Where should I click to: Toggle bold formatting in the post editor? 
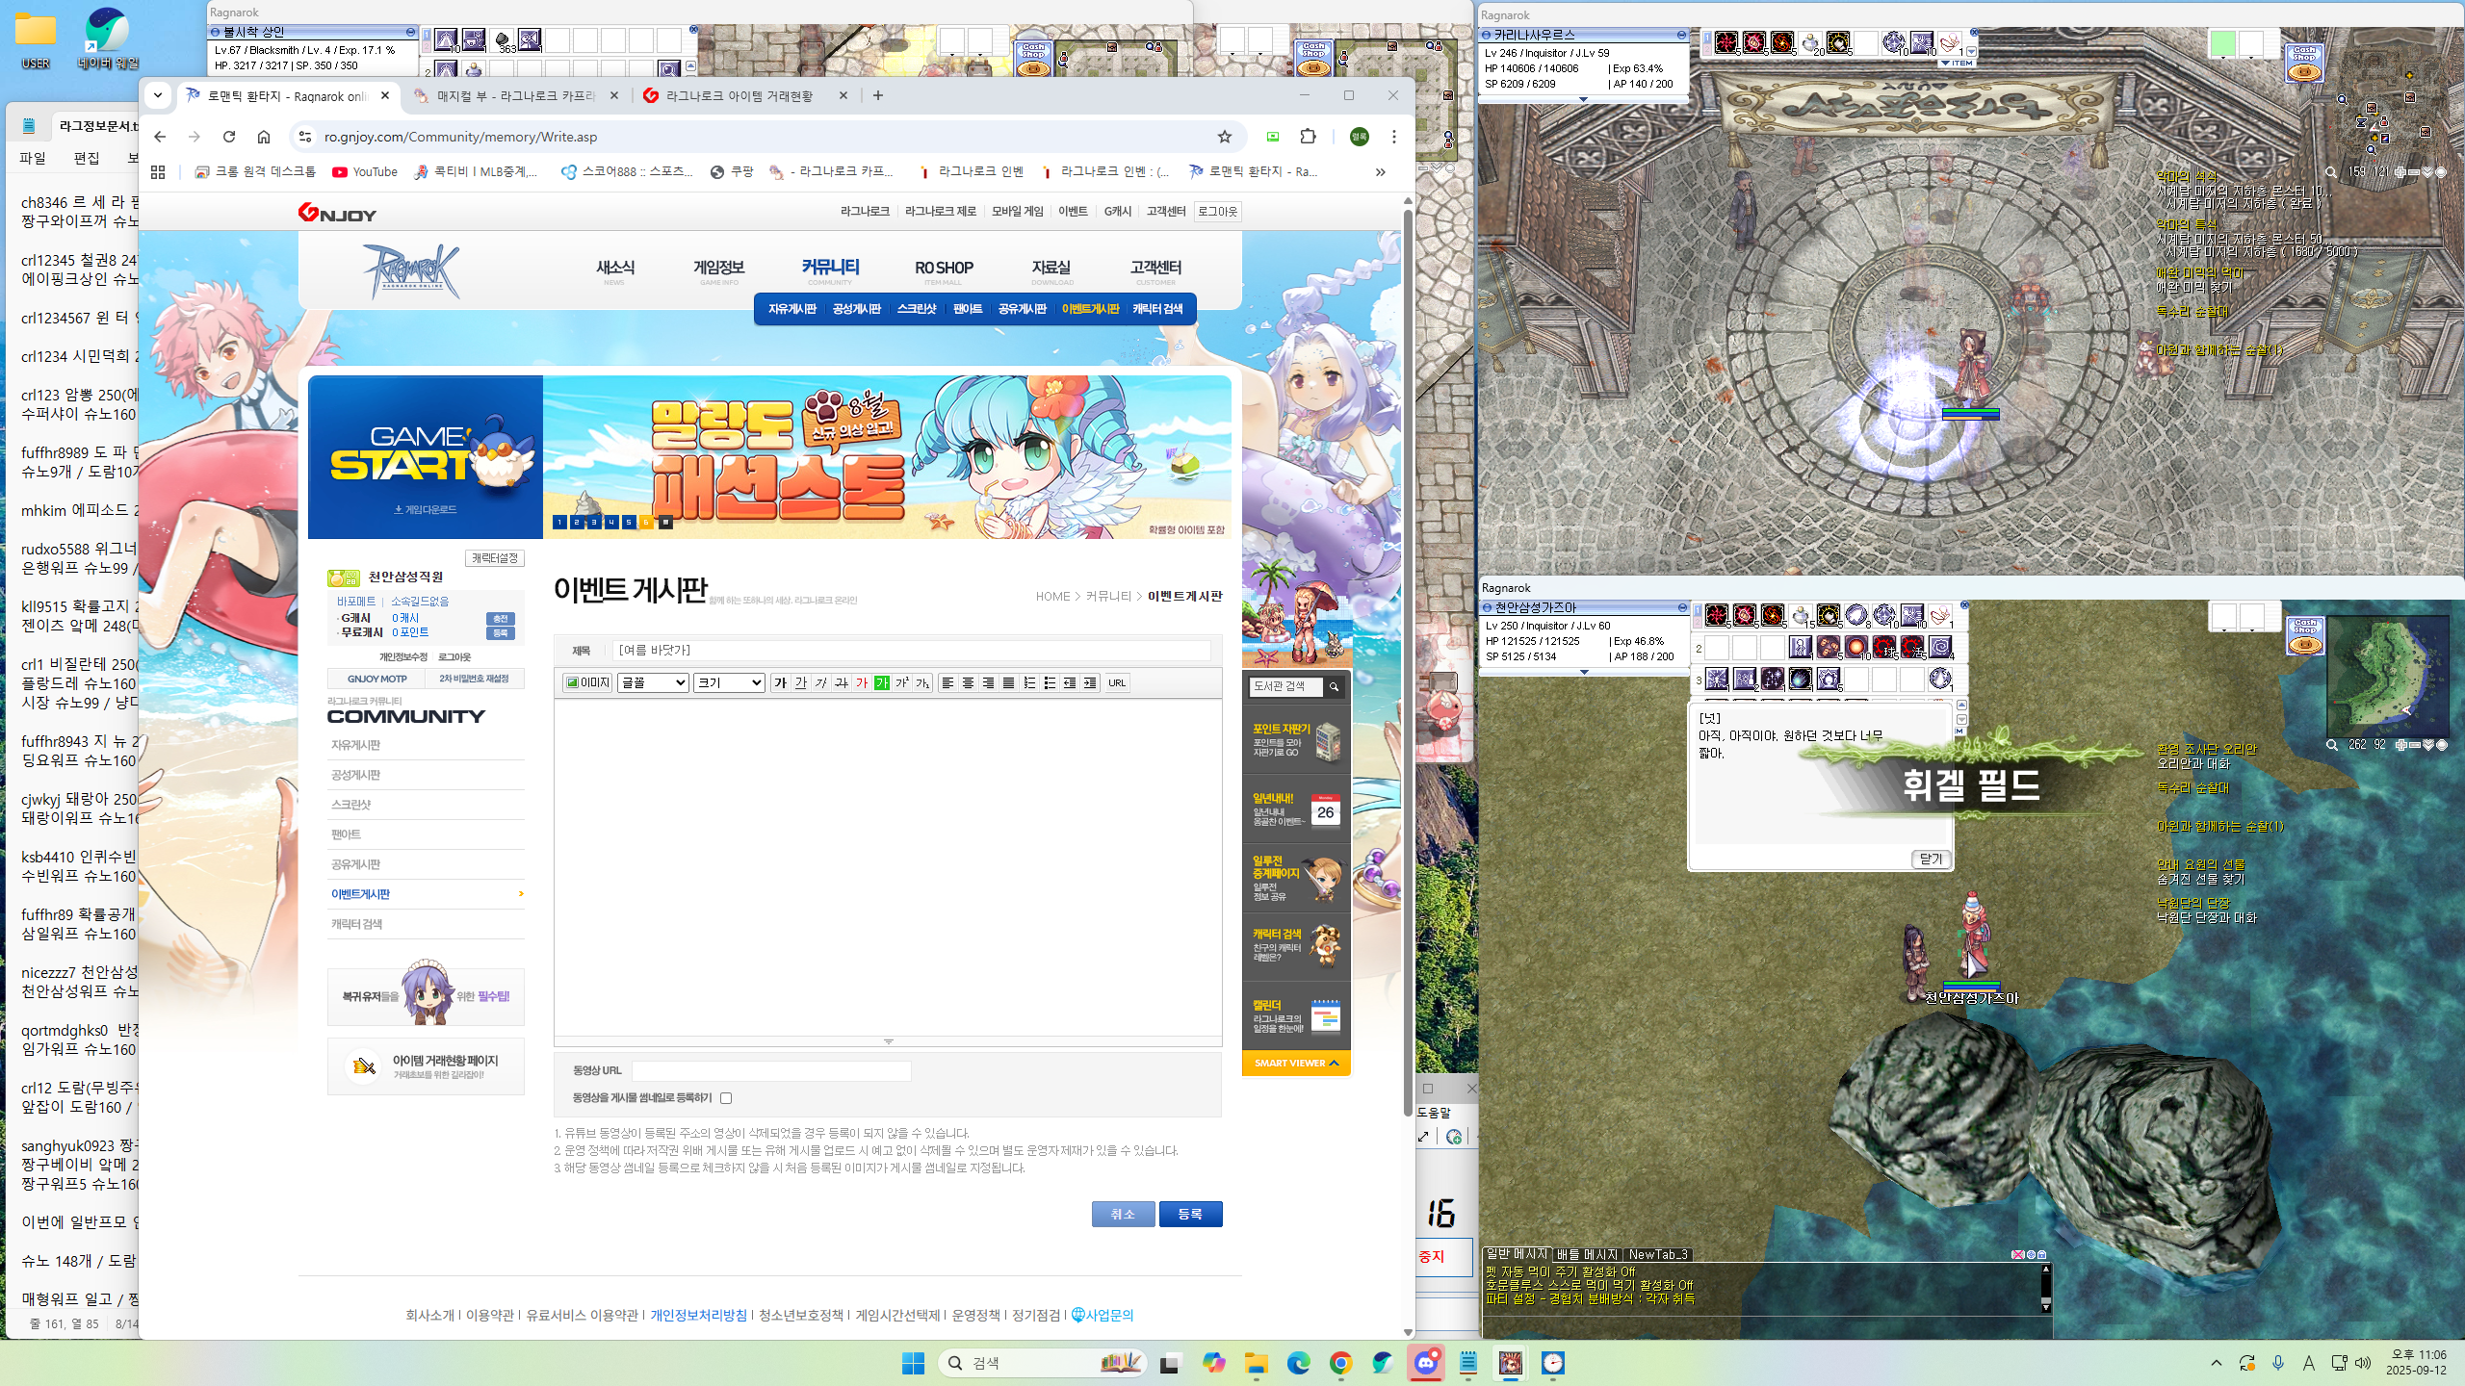pos(780,682)
